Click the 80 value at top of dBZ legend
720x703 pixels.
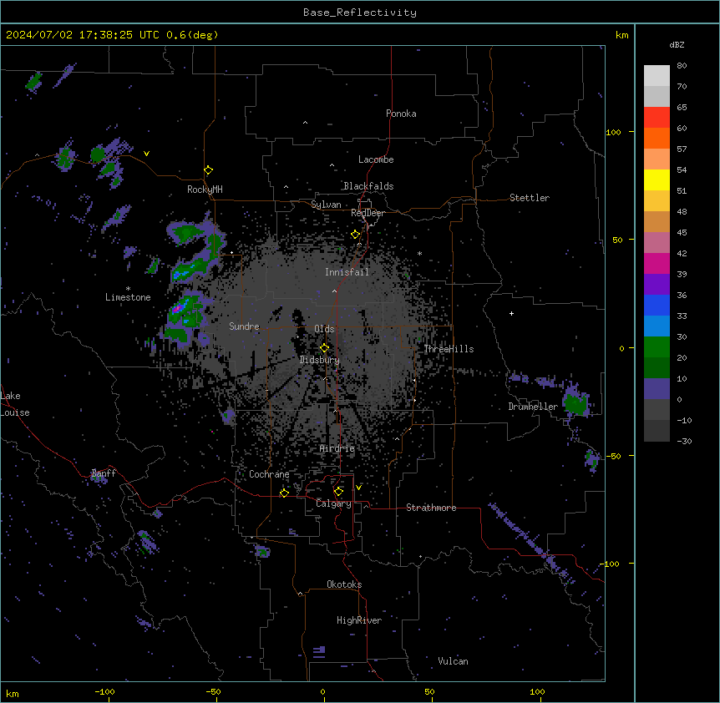coord(682,66)
